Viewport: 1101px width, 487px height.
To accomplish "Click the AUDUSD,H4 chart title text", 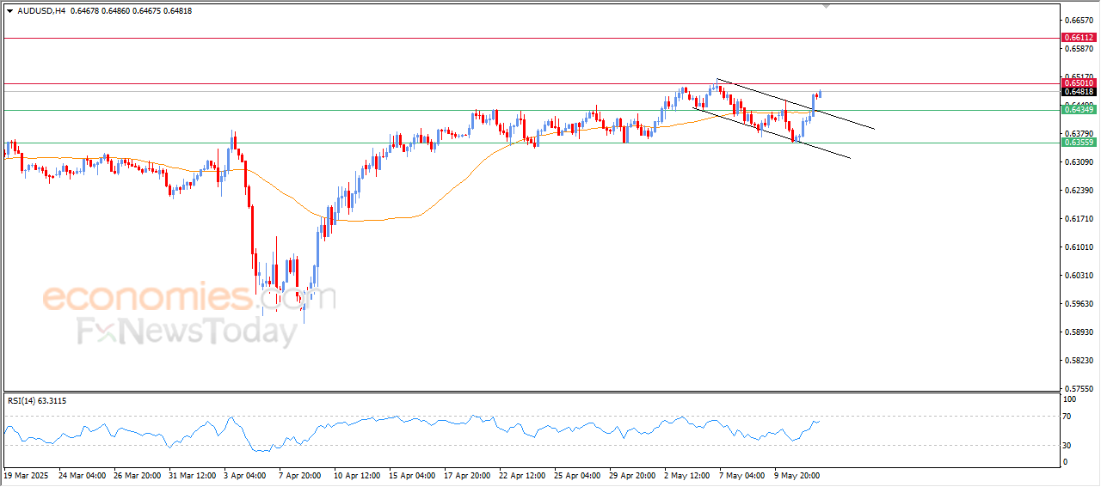I will tap(41, 11).
